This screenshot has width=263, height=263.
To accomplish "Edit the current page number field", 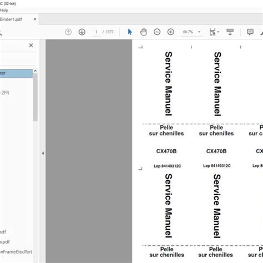I will click(96, 32).
